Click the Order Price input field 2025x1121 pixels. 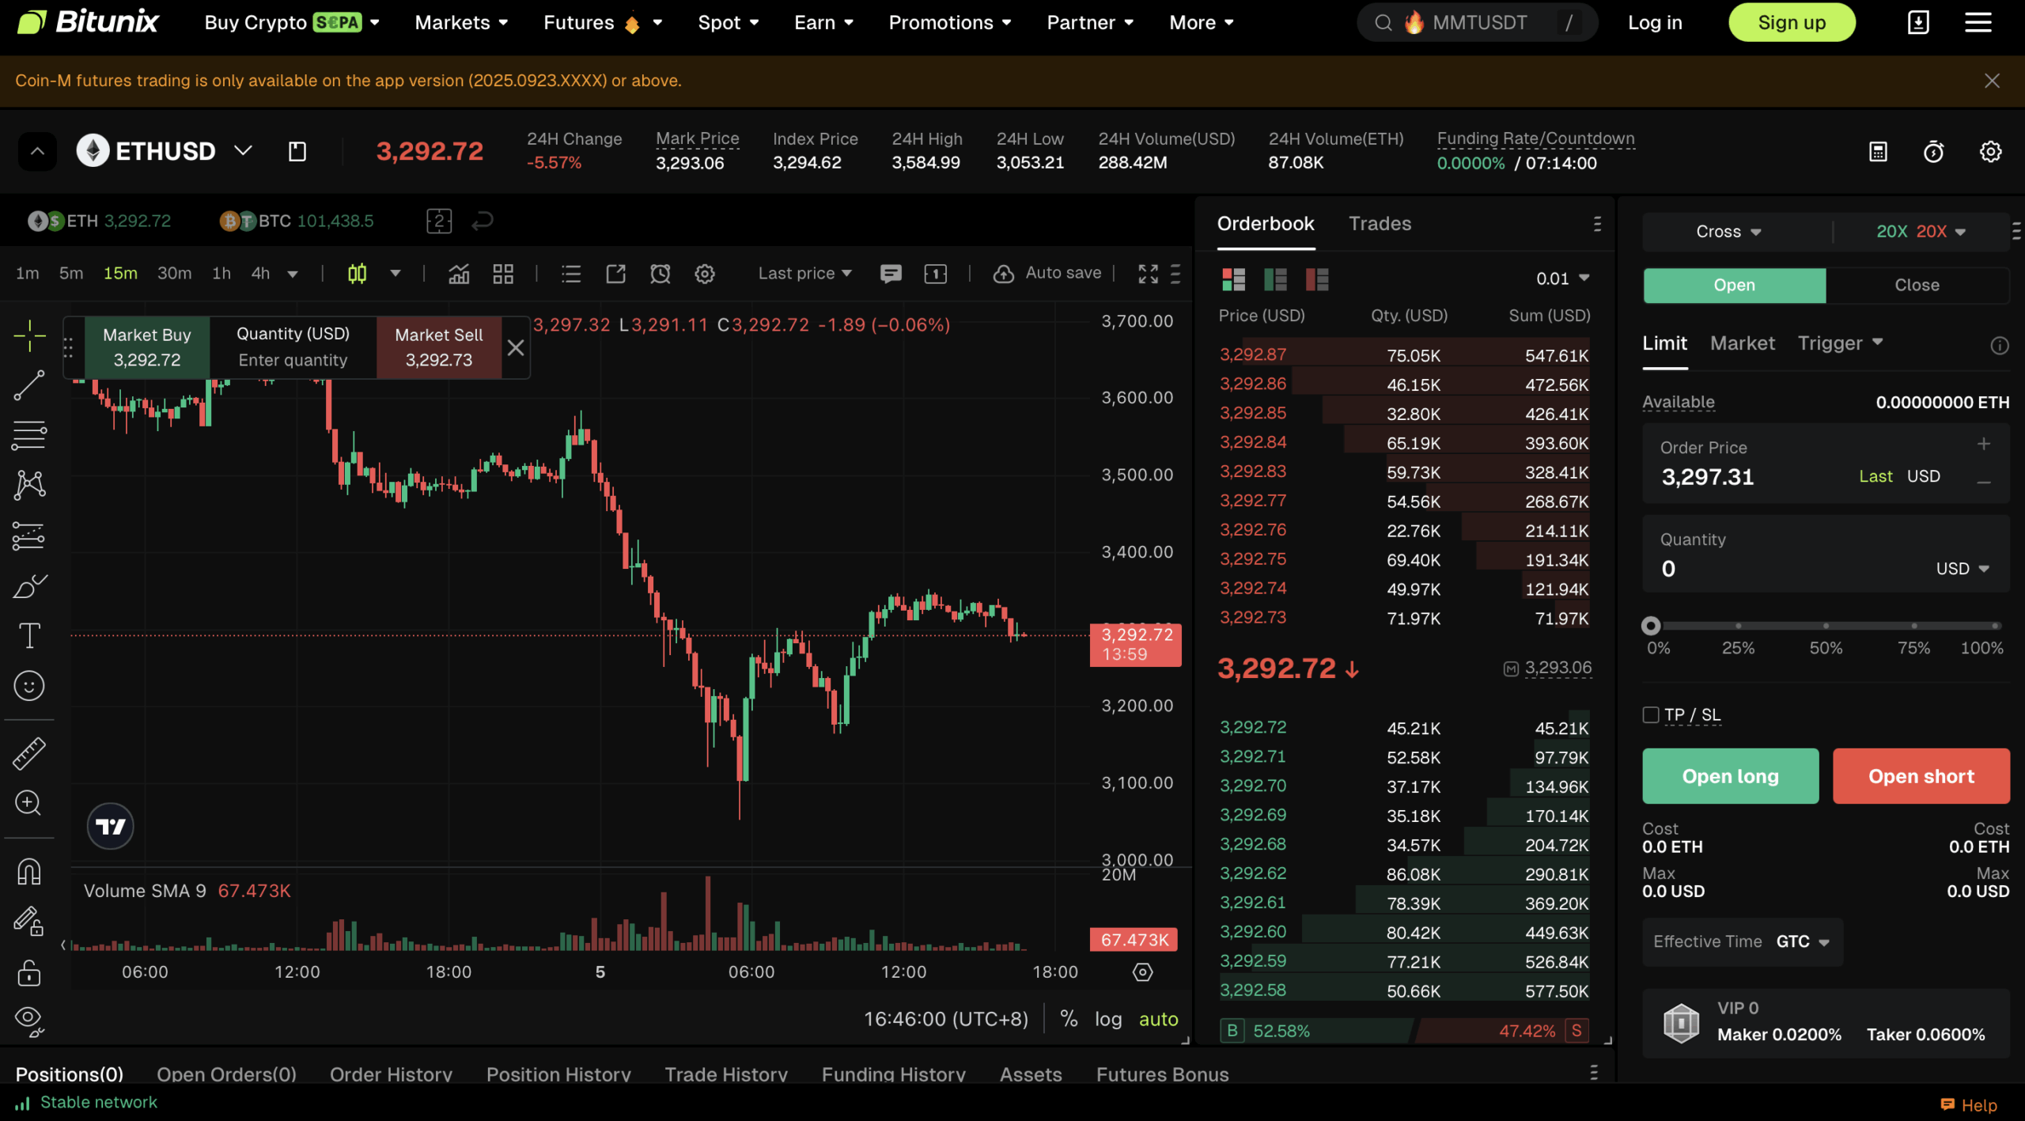tap(1826, 463)
